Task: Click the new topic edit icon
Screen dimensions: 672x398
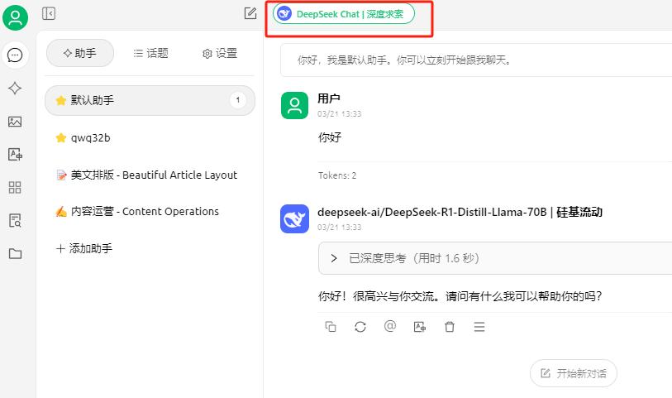Action: click(x=250, y=13)
